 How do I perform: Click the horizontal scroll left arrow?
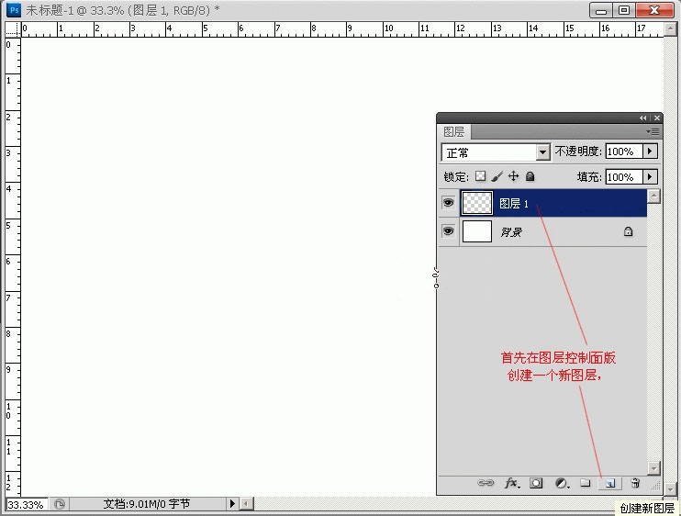click(x=246, y=504)
